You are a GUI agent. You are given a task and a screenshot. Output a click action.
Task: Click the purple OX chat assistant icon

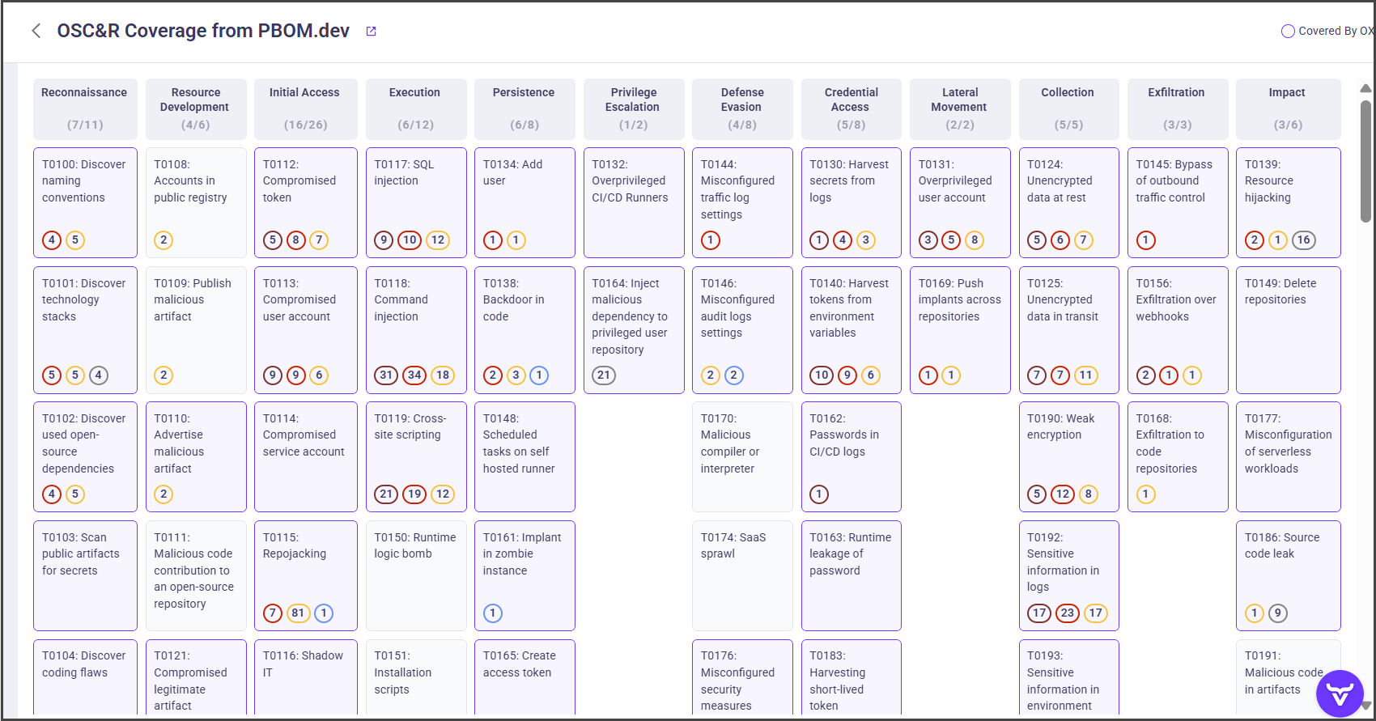point(1340,693)
